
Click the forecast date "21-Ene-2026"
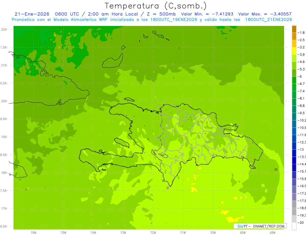[x=32, y=14]
